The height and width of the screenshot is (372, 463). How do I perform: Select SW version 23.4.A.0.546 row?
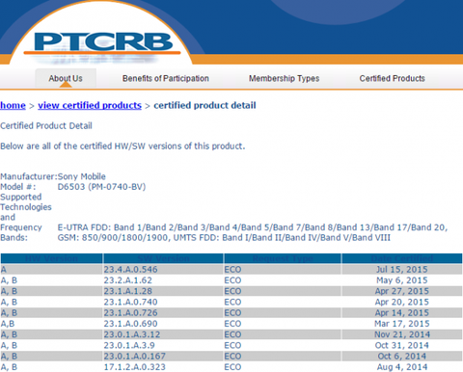231,269
